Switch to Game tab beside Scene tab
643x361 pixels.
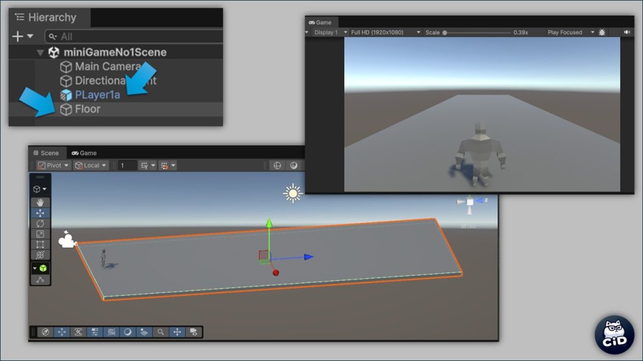point(84,153)
